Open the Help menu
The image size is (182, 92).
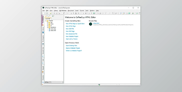click(x=97, y=11)
